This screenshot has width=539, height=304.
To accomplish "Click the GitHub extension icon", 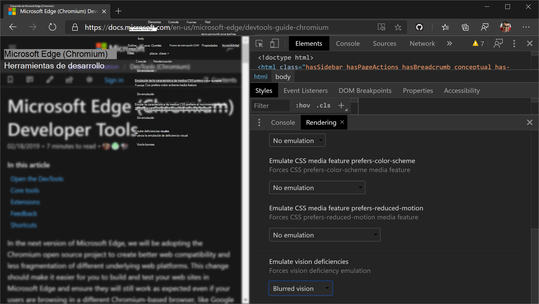I will pos(419,27).
